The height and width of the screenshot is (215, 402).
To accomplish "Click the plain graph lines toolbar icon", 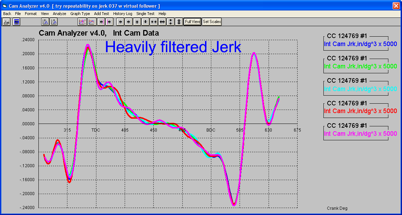I will coord(92,22).
